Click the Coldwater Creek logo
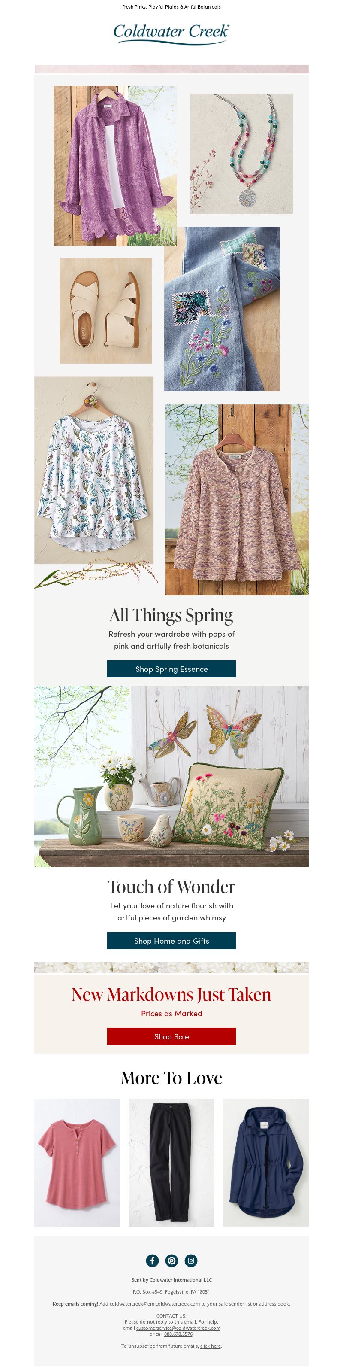Screen dimensions: 343x1367 [171, 33]
